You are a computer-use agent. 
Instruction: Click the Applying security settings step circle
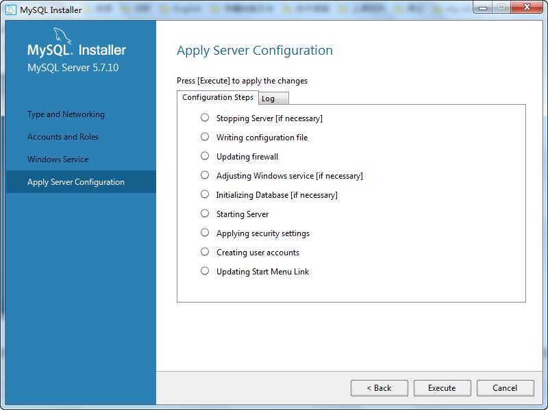[x=205, y=233]
